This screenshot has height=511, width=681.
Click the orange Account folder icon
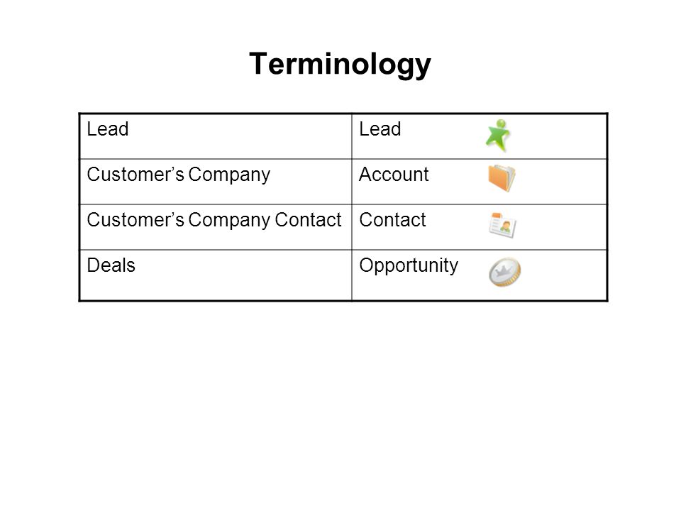pos(502,177)
